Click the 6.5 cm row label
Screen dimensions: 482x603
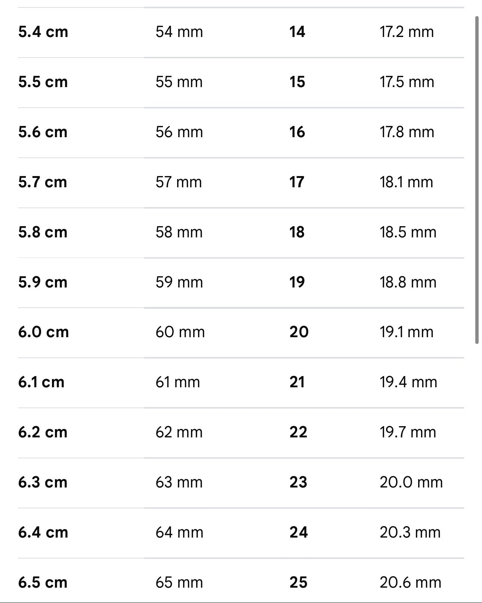(x=43, y=582)
